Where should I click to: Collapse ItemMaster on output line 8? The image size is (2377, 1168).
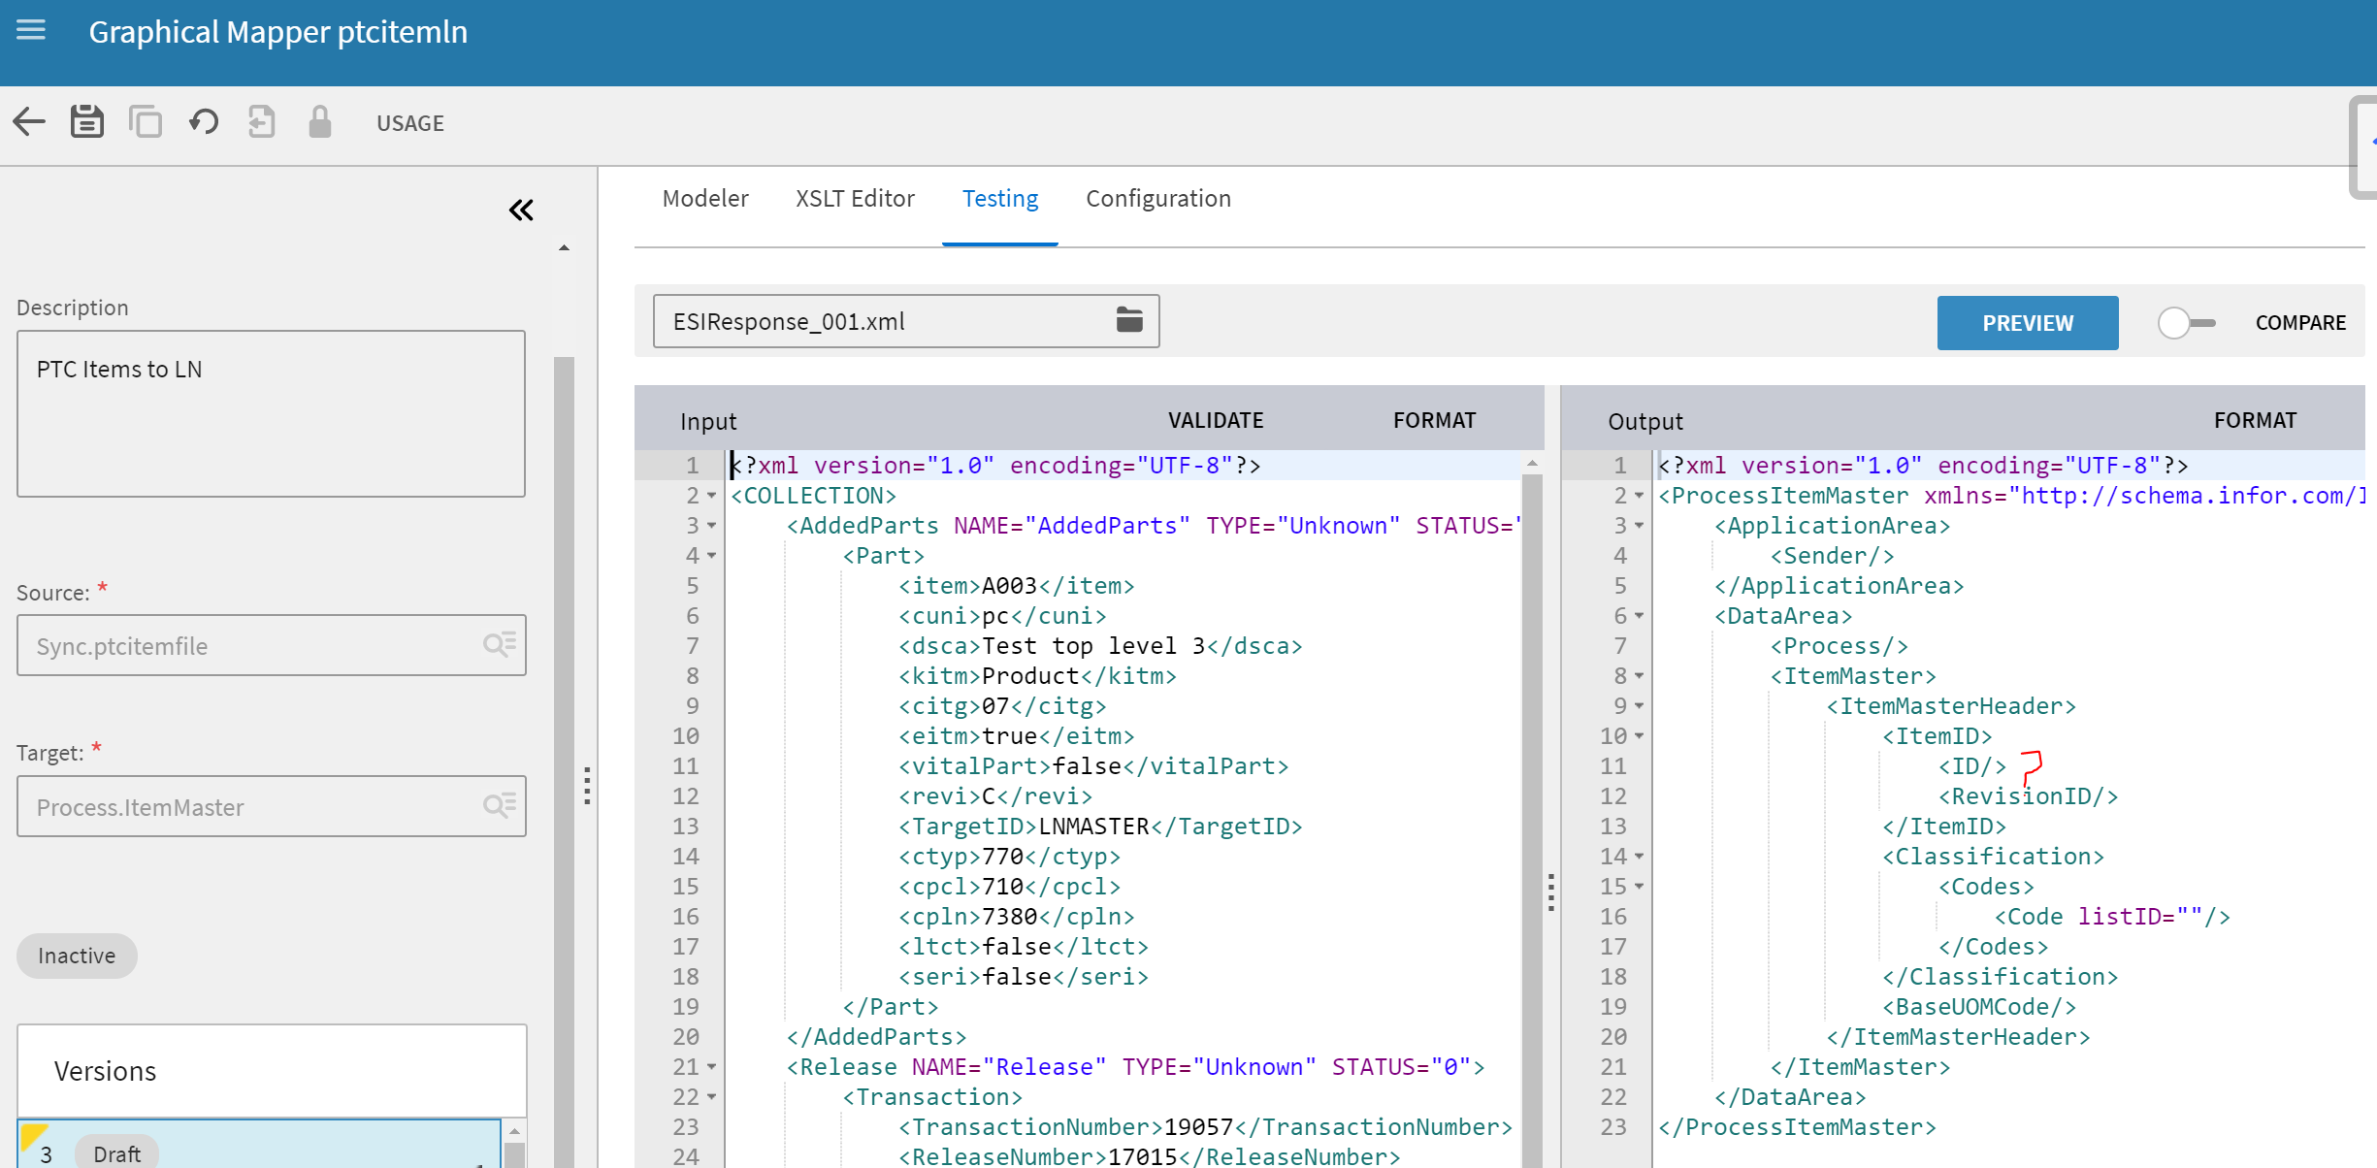pos(1639,677)
